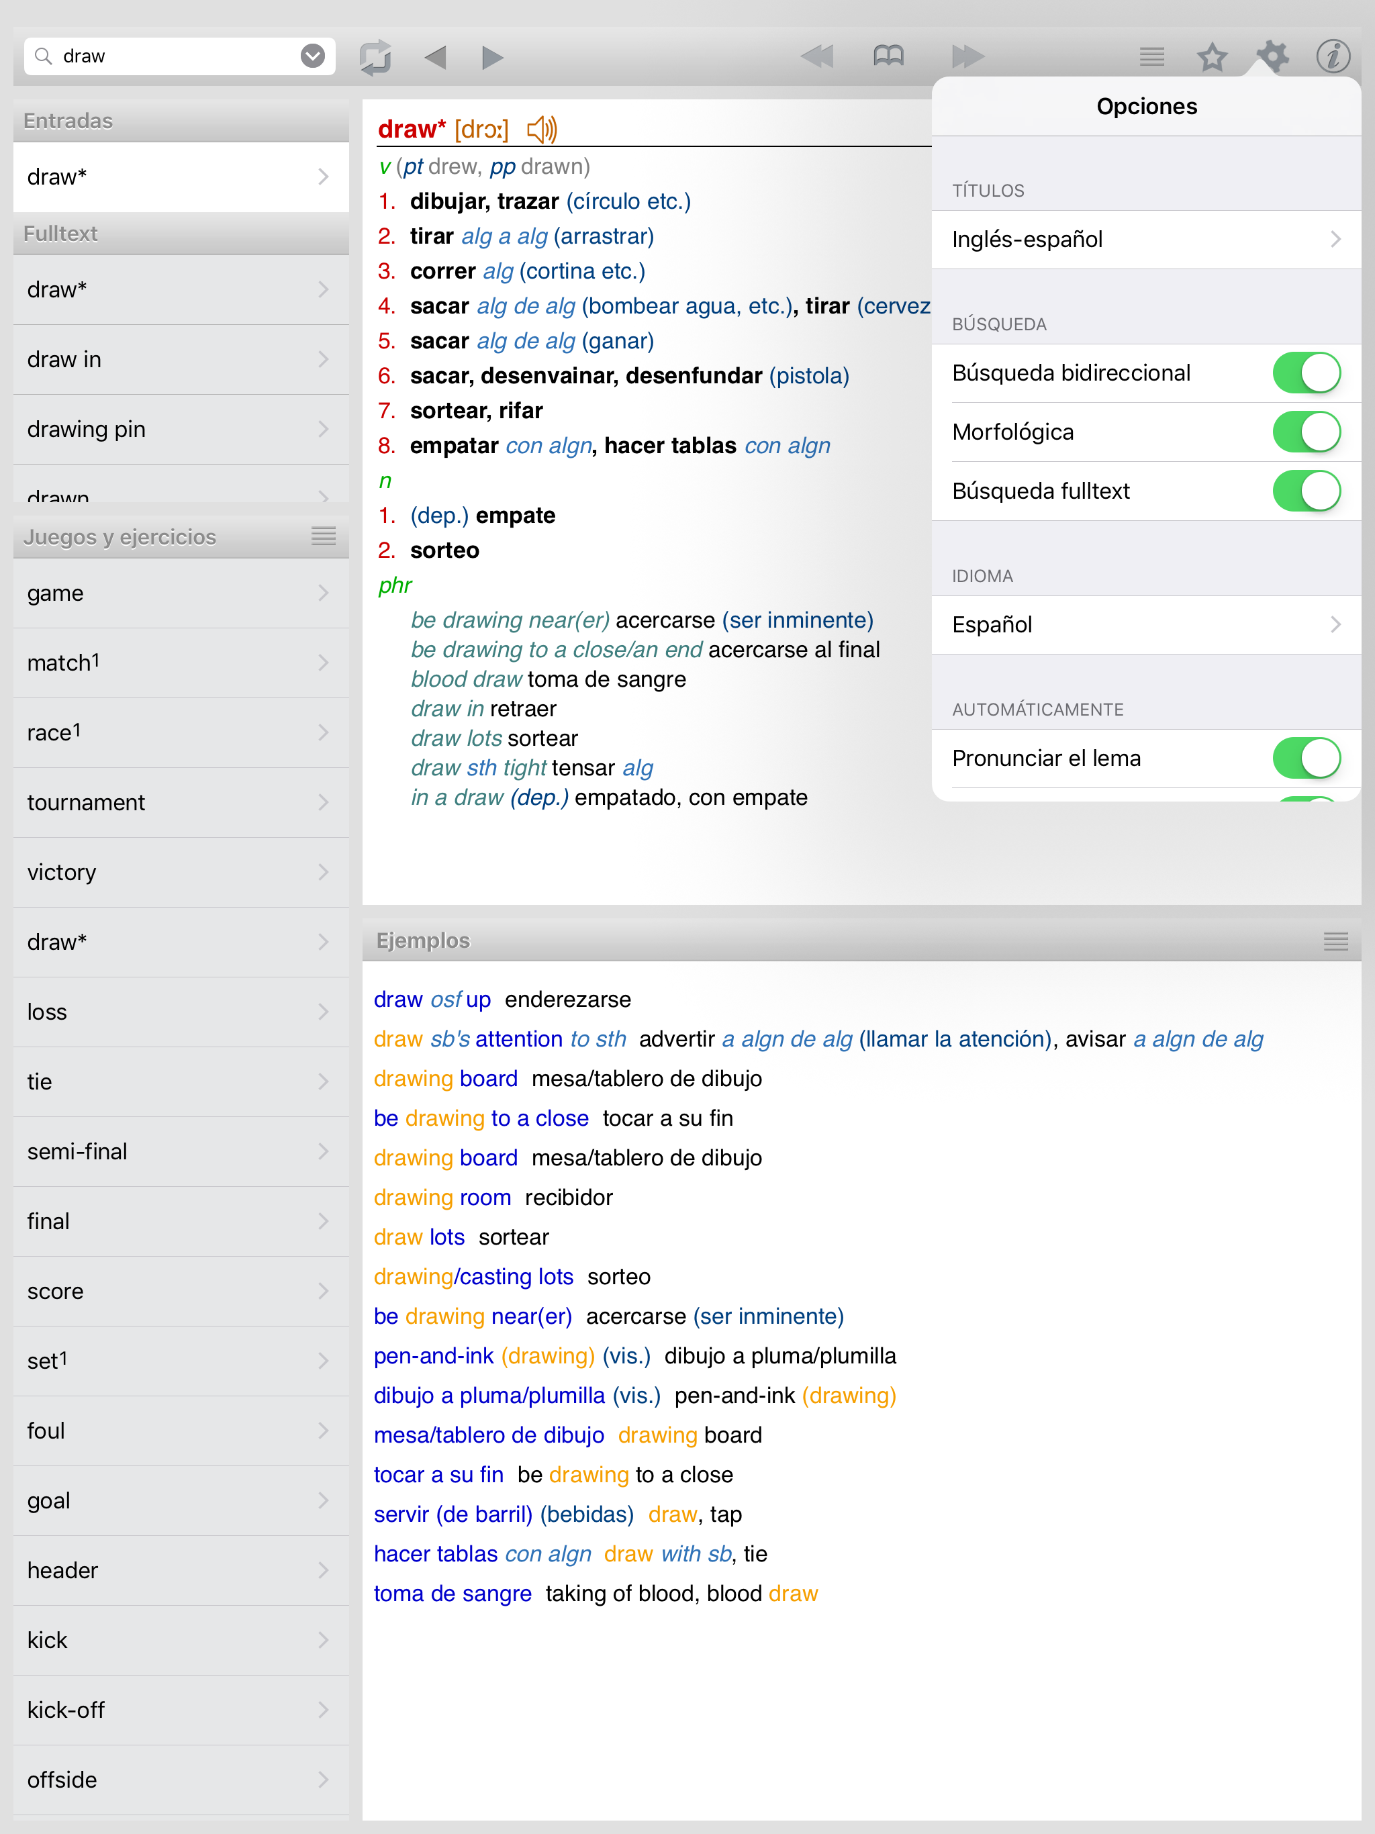This screenshot has width=1375, height=1834.
Task: Open the Español language selector
Action: coord(1147,624)
